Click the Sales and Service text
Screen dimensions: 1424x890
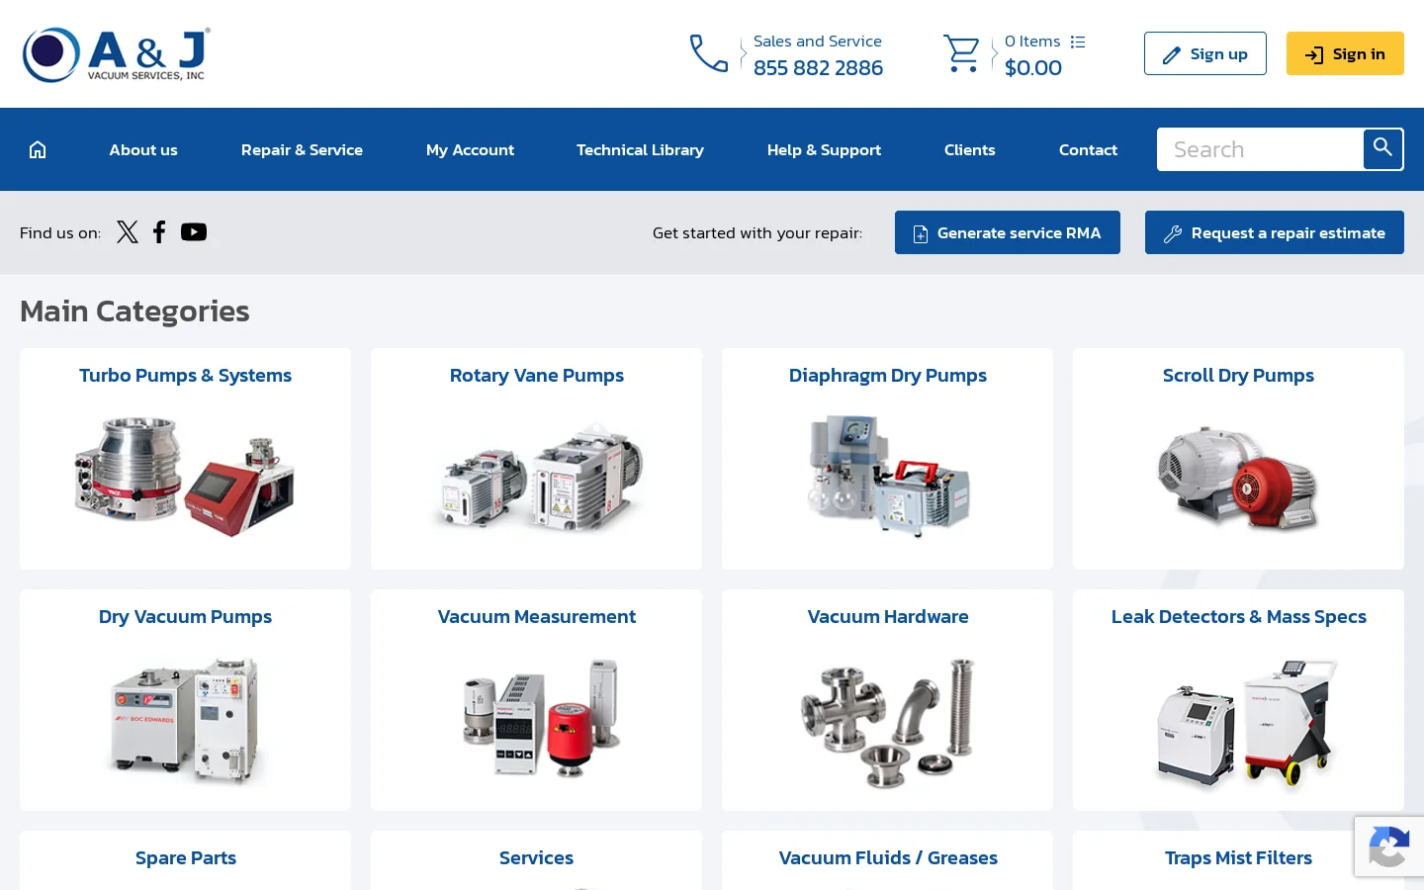(817, 42)
